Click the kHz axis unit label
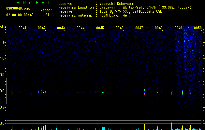Viewport: 205px width, 130px height. (x=3, y=26)
